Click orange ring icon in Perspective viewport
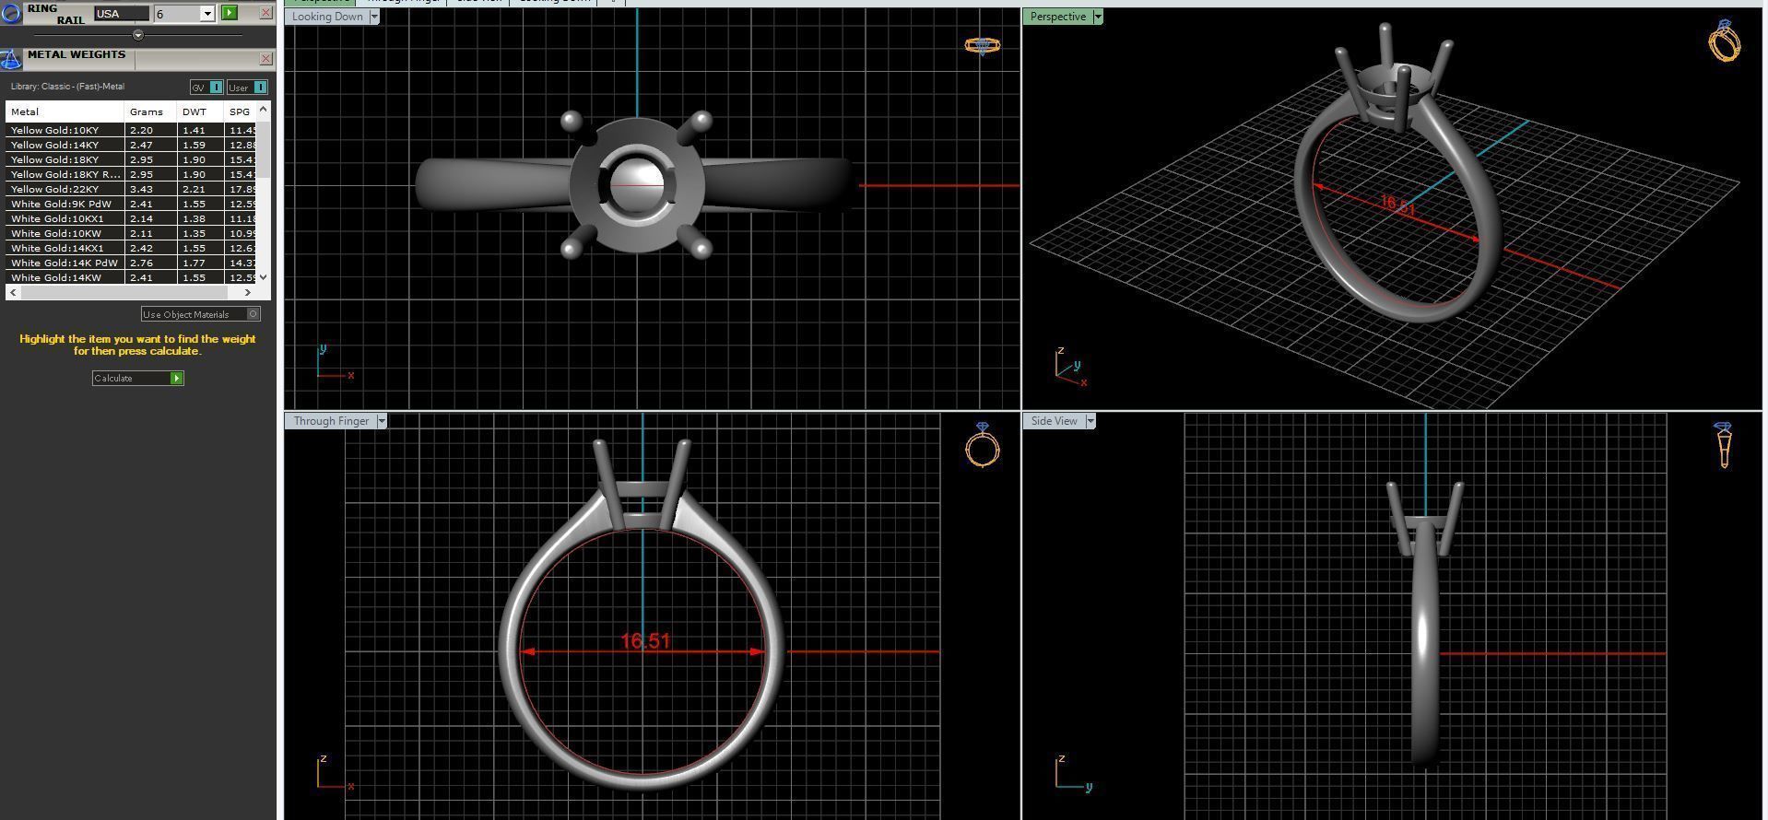Viewport: 1768px width, 820px height. coord(1725,41)
